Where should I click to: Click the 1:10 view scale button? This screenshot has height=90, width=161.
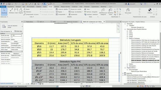[27, 84]
